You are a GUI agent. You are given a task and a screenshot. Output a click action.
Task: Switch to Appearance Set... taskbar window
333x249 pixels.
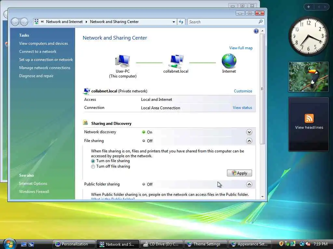[249, 244]
